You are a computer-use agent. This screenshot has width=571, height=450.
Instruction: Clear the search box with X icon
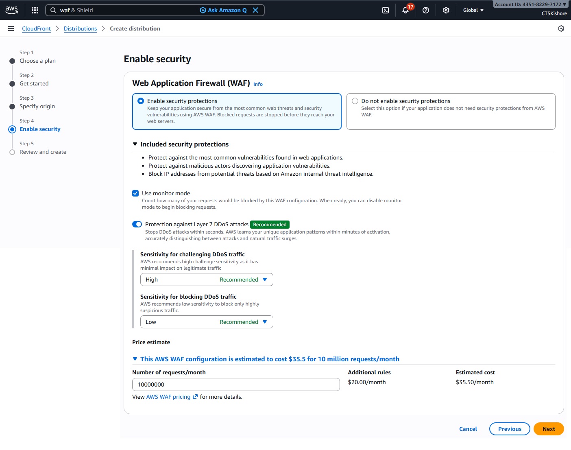pyautogui.click(x=255, y=10)
